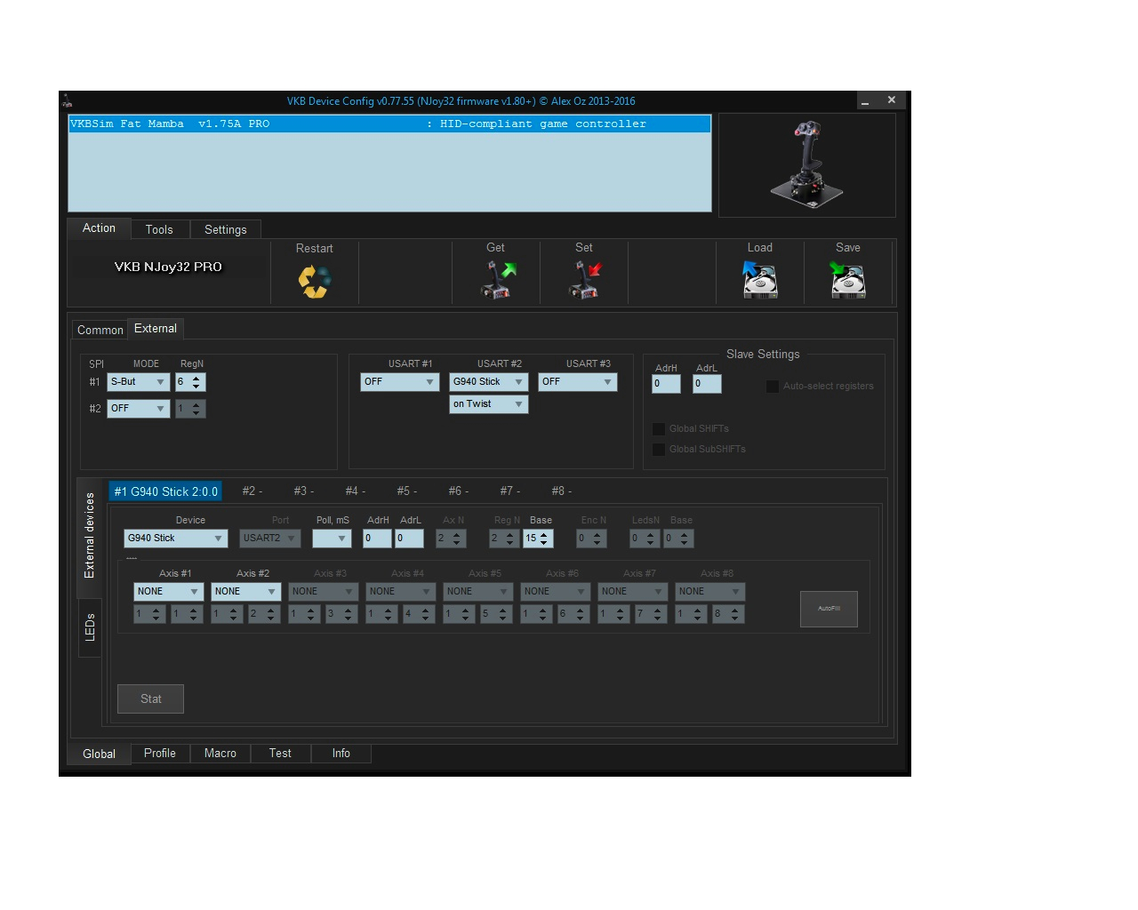Open the USART #3 dropdown
This screenshot has width=1138, height=910.
[x=578, y=382]
